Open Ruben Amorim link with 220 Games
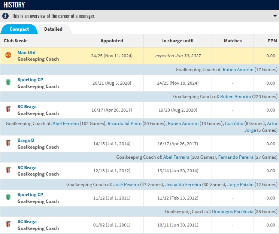 point(236,97)
